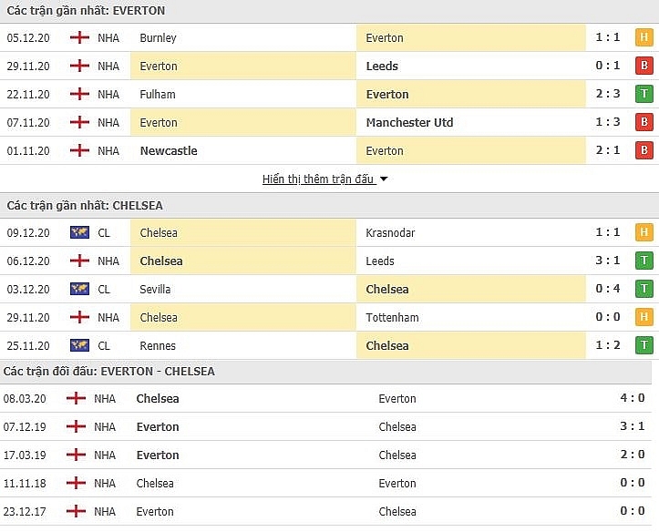The width and height of the screenshot is (659, 532).
Task: Click the green T badge for Sevilla–Chelsea
Action: pyautogui.click(x=644, y=289)
